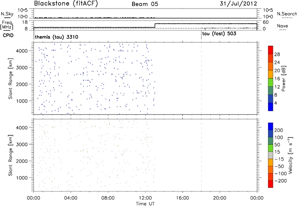Select the tau (fast) 503 CPID label

click(x=219, y=34)
